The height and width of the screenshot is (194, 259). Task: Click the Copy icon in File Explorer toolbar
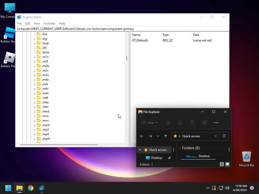coord(180,123)
